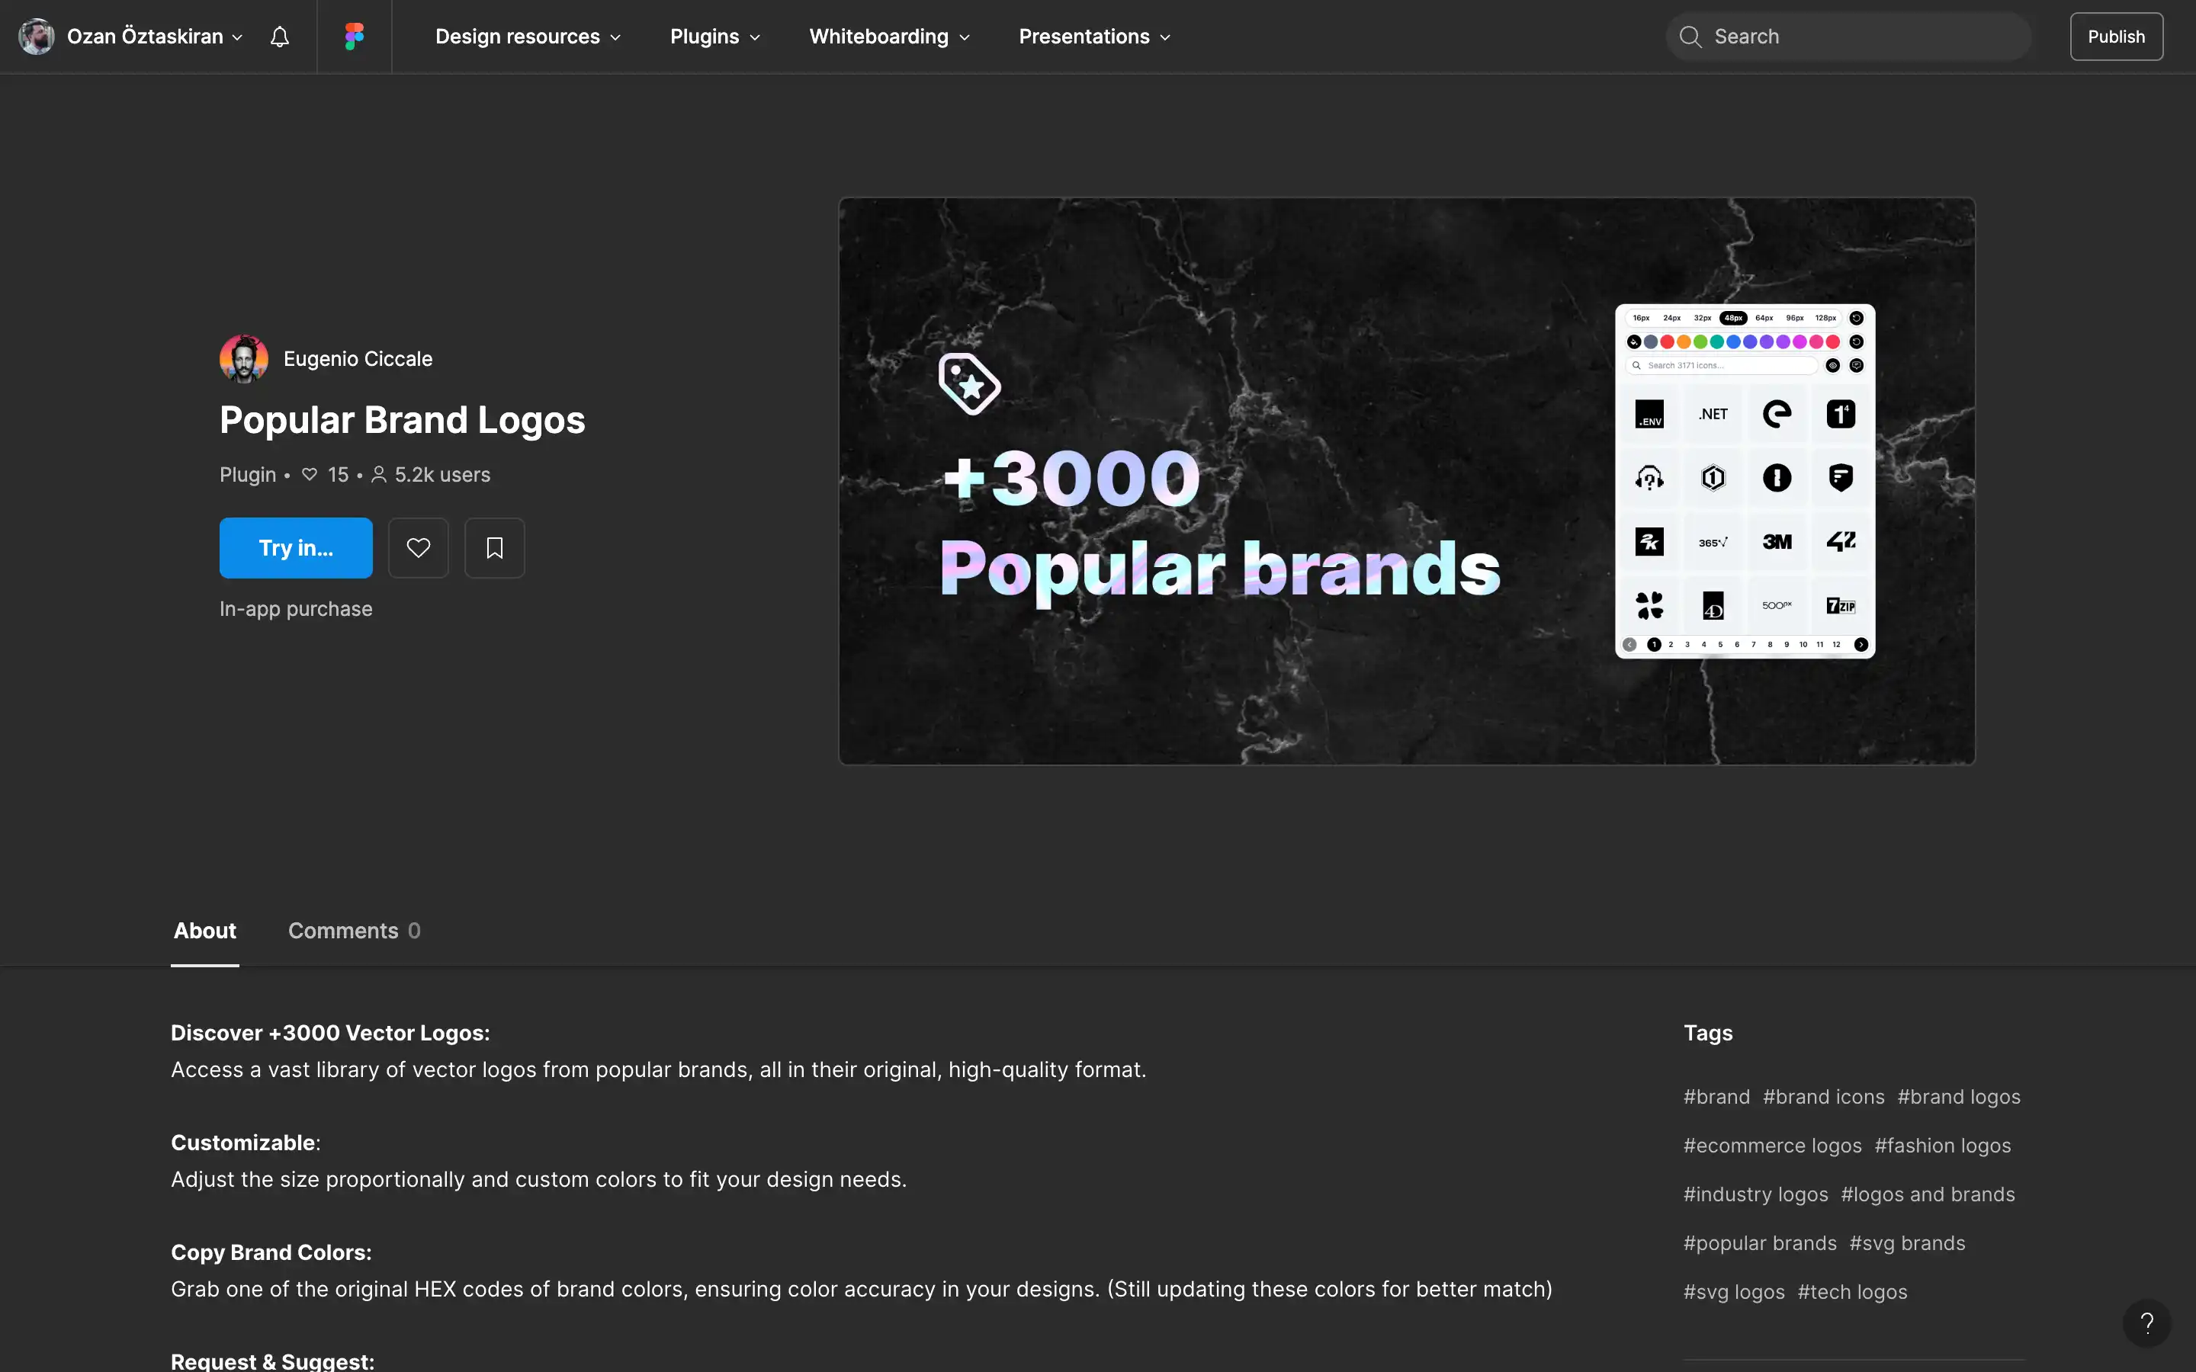Screen dimensions: 2196x1372
Task: Open the notifications bell
Action: tap(280, 37)
